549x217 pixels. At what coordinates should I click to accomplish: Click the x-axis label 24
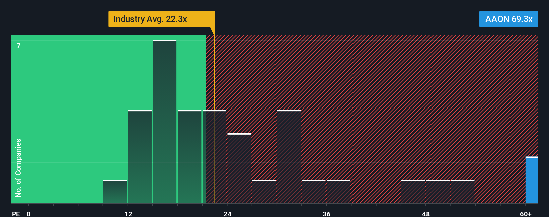coord(228,214)
